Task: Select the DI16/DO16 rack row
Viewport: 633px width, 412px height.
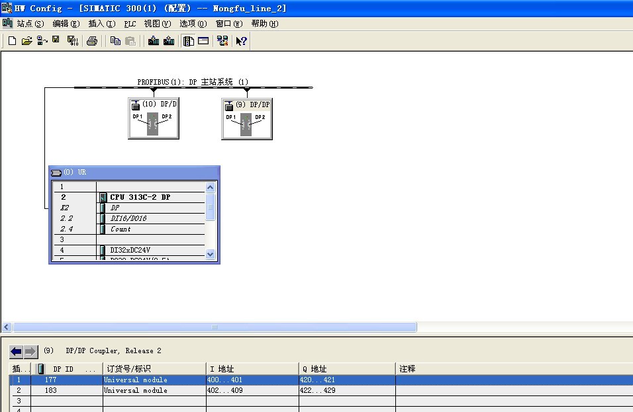Action: 130,218
